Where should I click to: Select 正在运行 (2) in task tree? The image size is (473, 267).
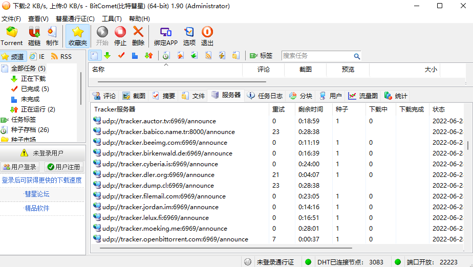pyautogui.click(x=38, y=109)
